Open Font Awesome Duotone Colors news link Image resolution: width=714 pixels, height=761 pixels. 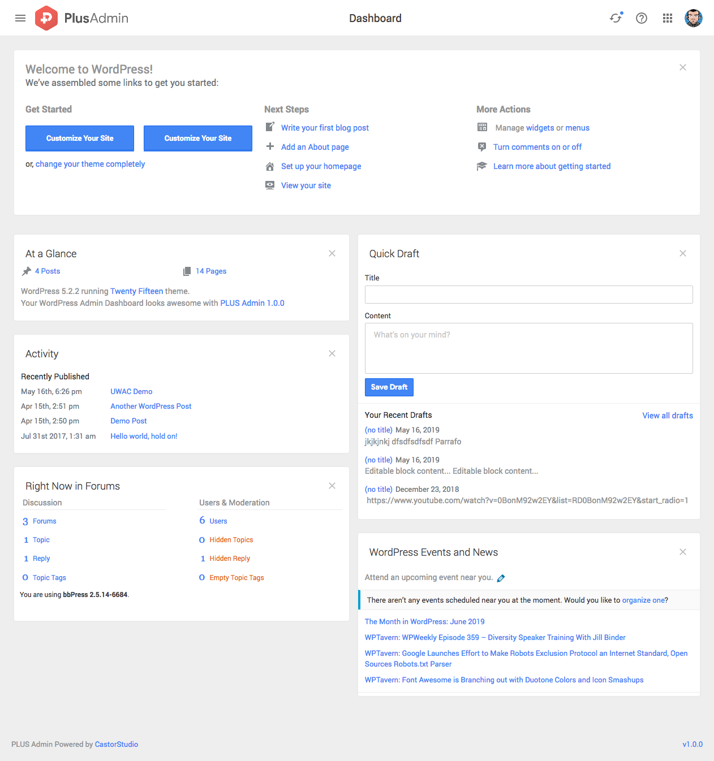coord(504,680)
